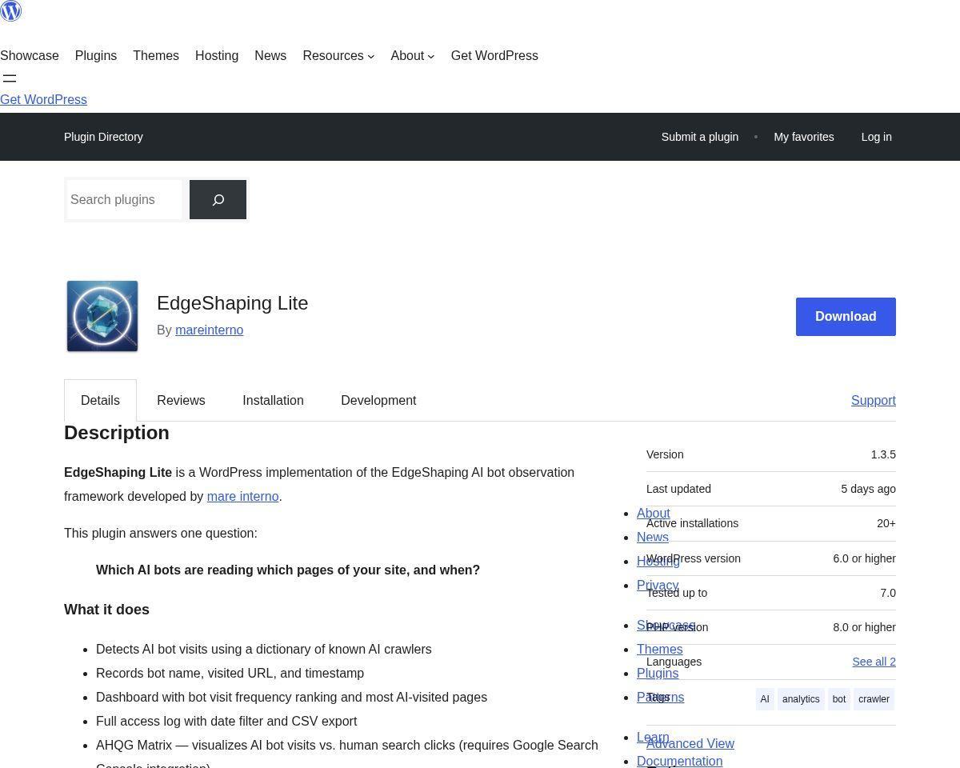Click the version value 1.3.5

[883, 454]
